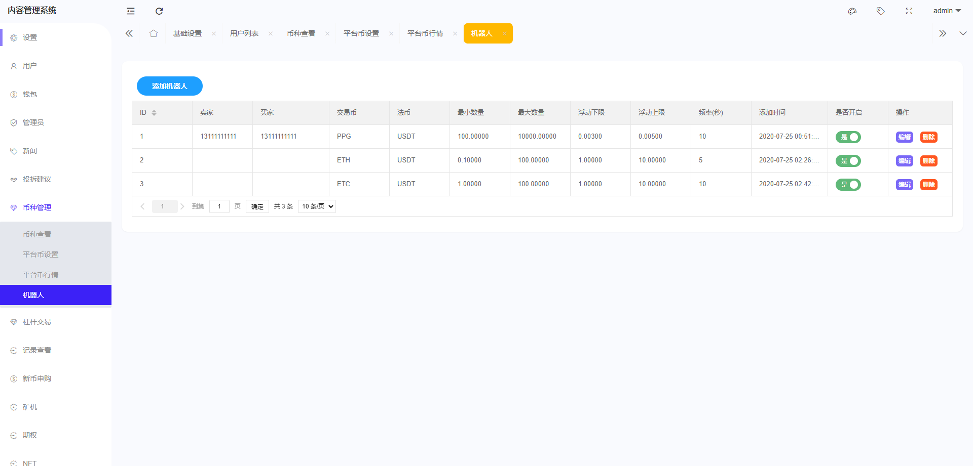Viewport: 973px width, 466px height.
Task: Open the 10 条/页 page size selector
Action: pyautogui.click(x=317, y=206)
